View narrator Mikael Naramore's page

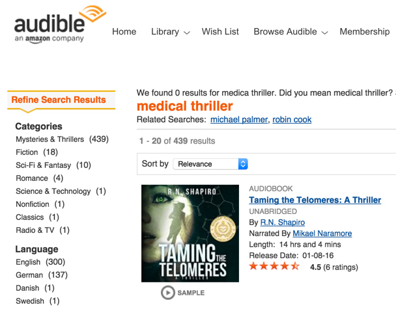(x=322, y=234)
